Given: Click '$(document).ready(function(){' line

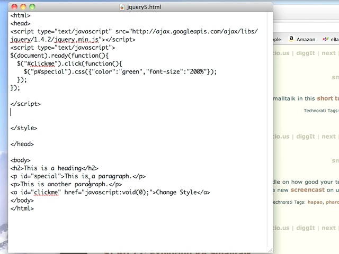Looking at the screenshot, I should 59,56.
